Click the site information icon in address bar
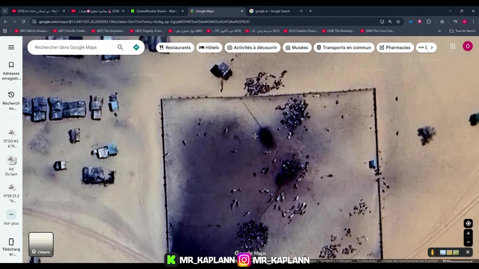The width and height of the screenshot is (479, 269). point(34,22)
